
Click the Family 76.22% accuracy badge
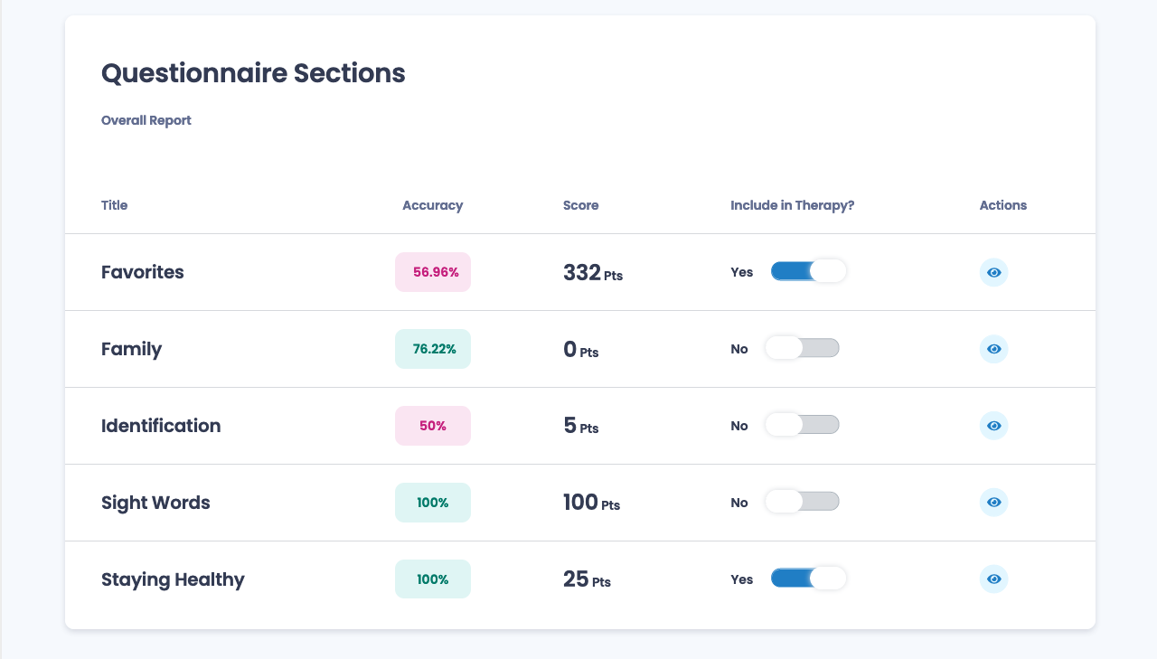(433, 349)
